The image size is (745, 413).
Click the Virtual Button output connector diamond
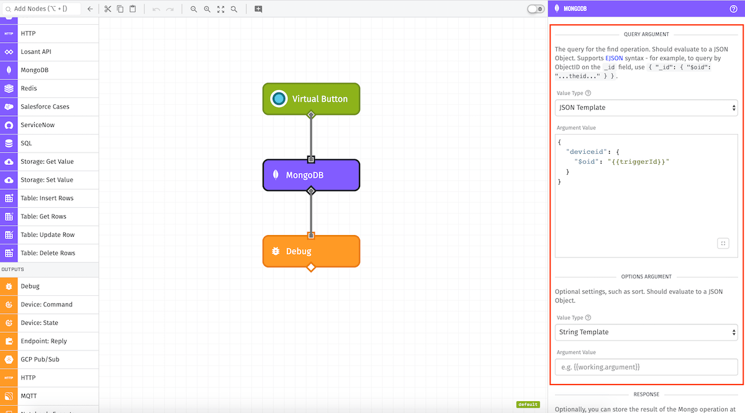tap(311, 115)
